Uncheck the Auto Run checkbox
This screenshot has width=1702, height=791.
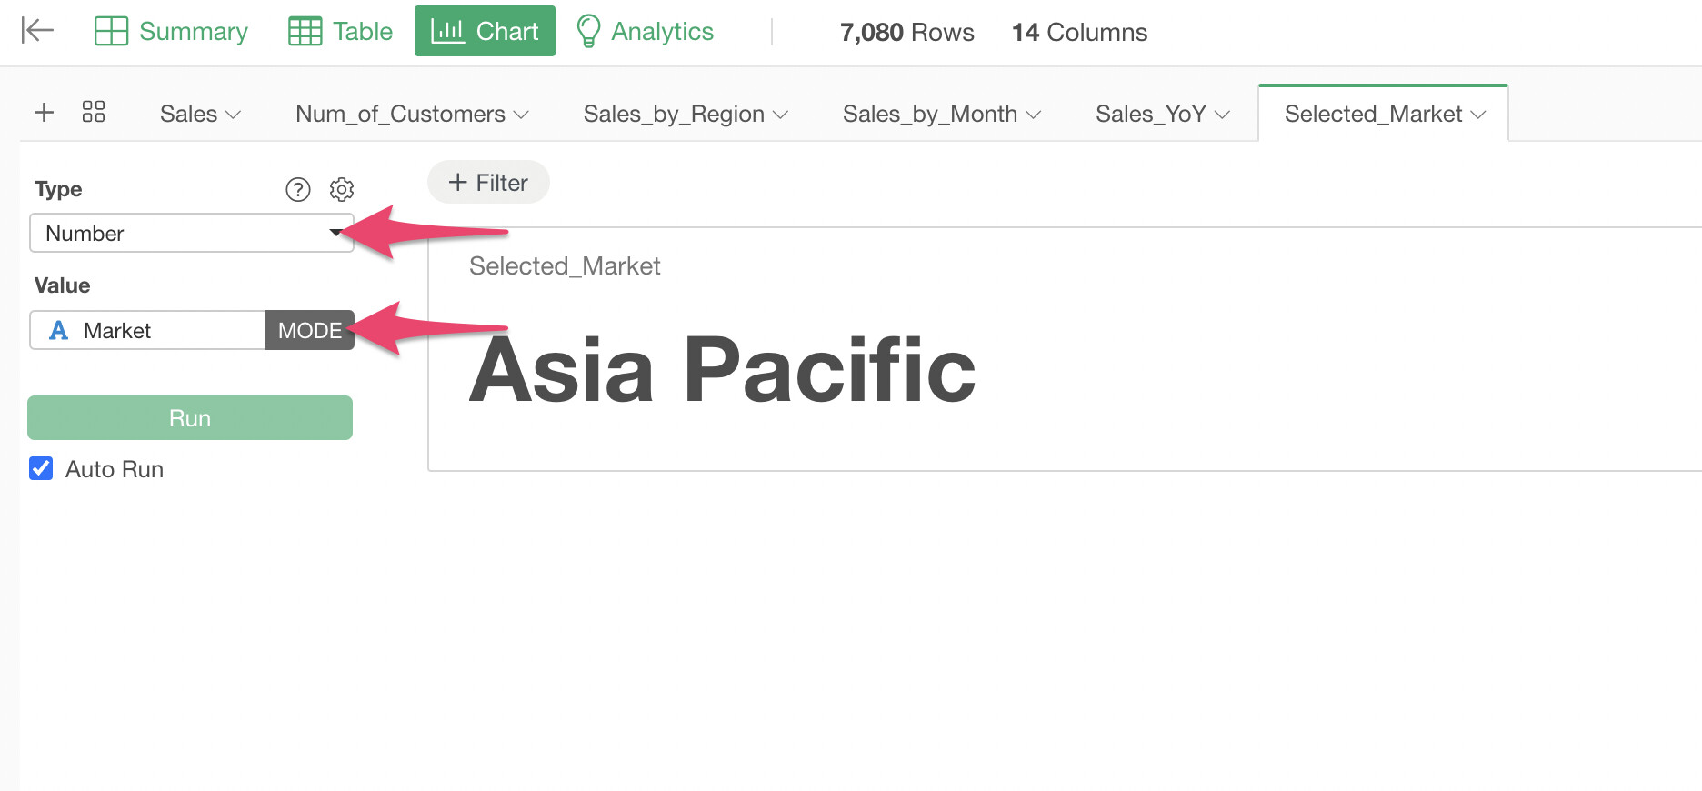click(41, 469)
